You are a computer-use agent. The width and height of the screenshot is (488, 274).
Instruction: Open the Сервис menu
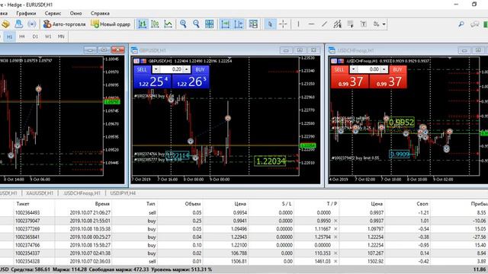[53, 14]
